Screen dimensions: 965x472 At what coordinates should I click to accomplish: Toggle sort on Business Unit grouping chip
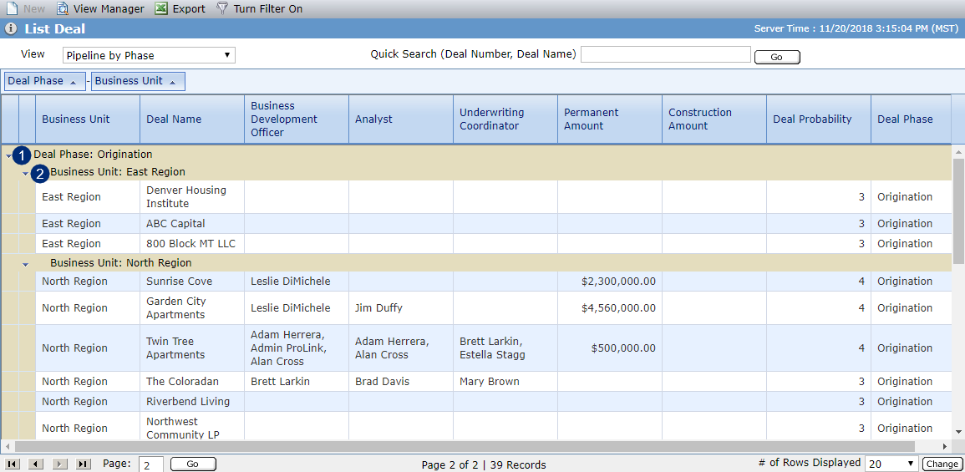(x=138, y=81)
